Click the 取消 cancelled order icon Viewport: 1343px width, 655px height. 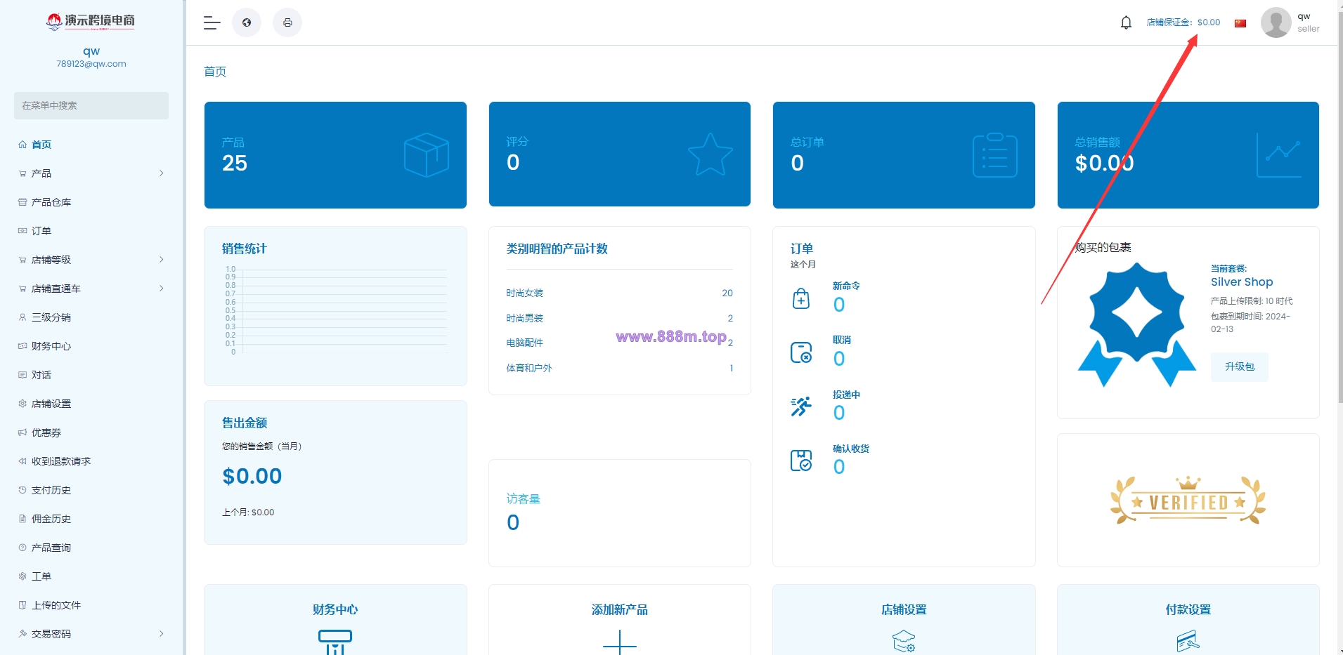click(801, 352)
